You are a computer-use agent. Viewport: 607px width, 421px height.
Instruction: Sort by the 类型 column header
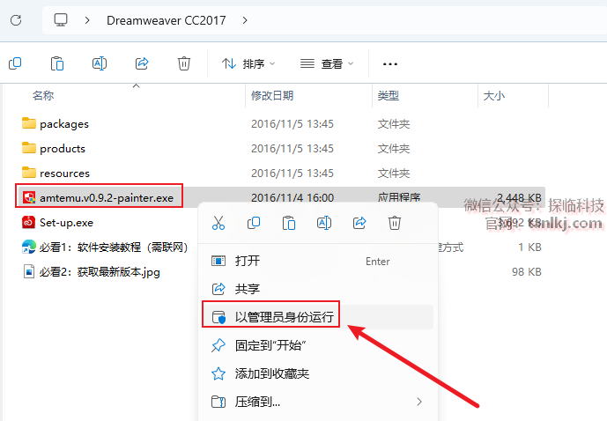(x=389, y=95)
